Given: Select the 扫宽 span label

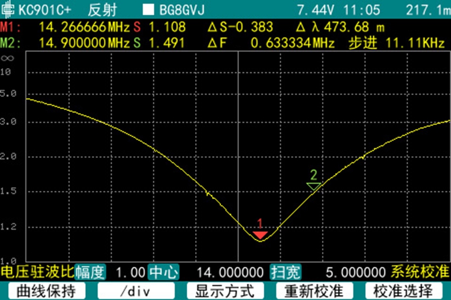Looking at the screenshot, I should click(x=285, y=272).
